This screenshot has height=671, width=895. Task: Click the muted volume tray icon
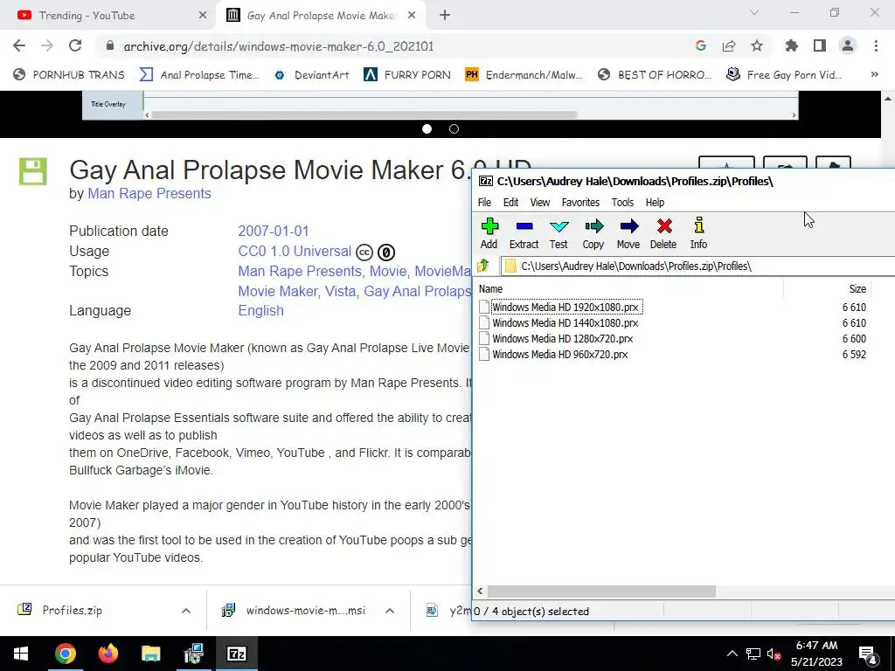coord(774,654)
